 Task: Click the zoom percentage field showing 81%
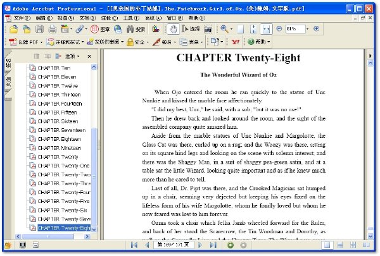tap(295, 29)
